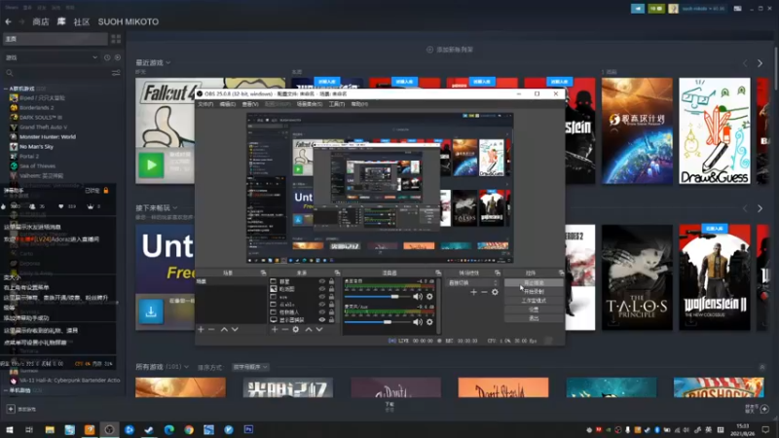779x438 pixels.
Task: Open OBS 文件(F) menu
Action: 205,104
